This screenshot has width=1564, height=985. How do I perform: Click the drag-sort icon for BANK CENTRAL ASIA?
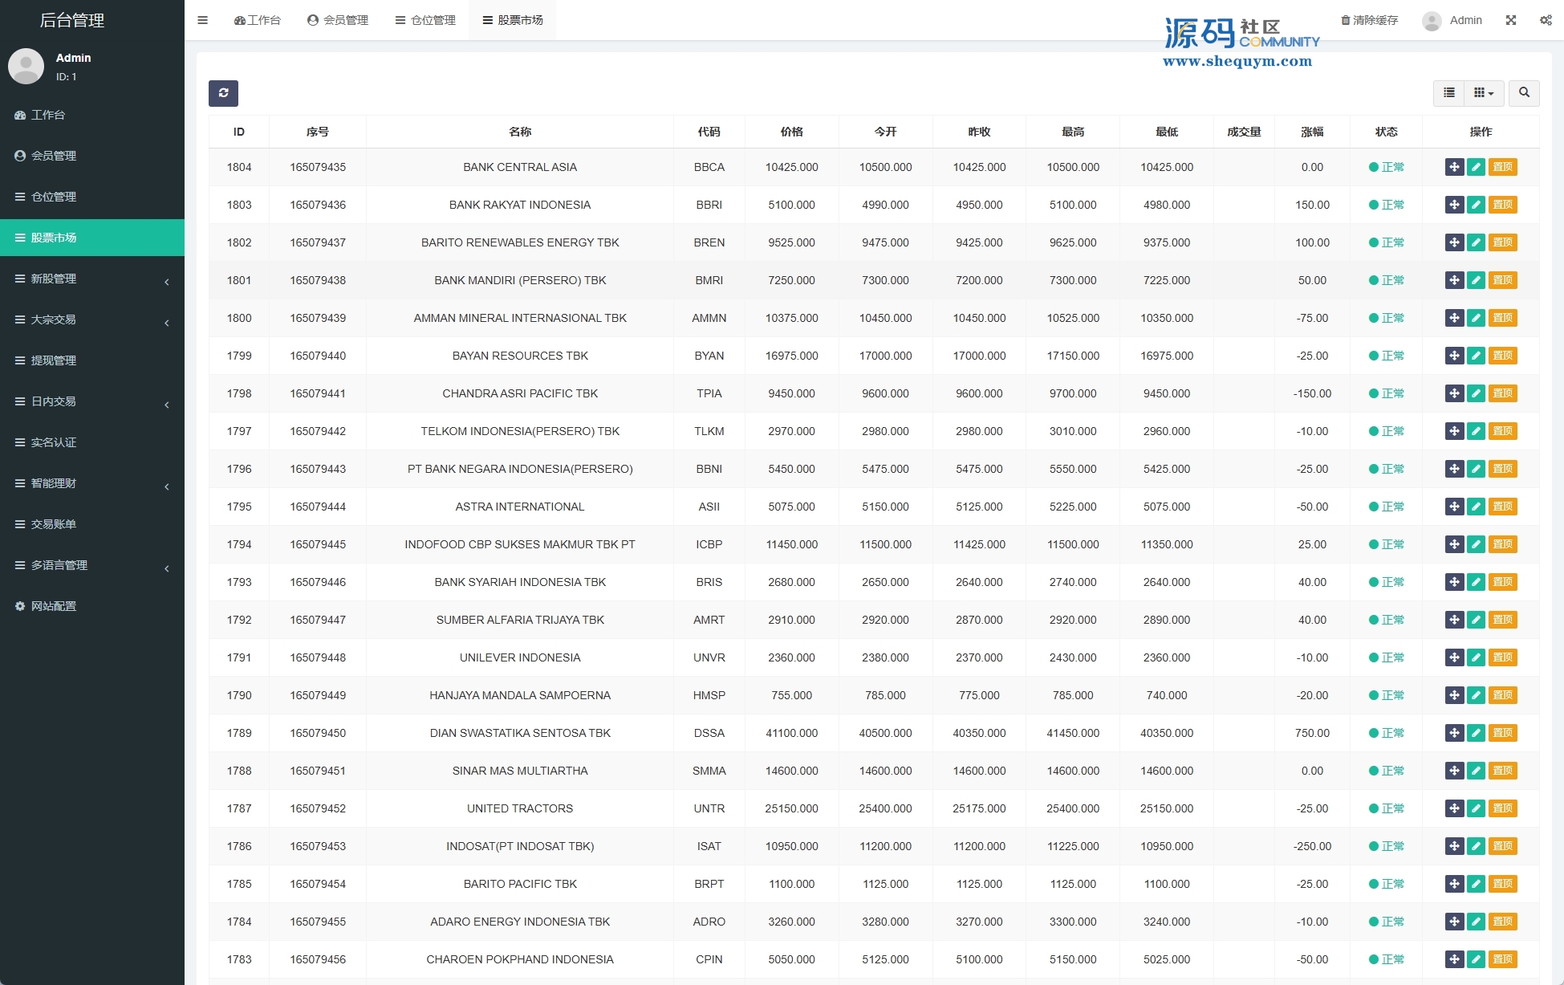click(x=1454, y=167)
